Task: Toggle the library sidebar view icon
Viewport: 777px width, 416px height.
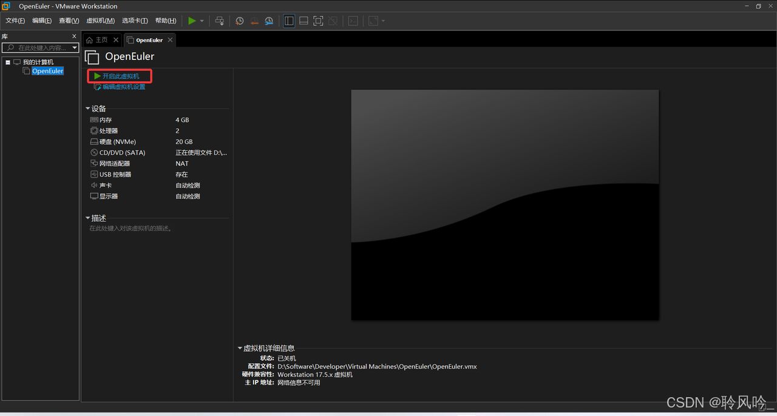Action: tap(289, 21)
